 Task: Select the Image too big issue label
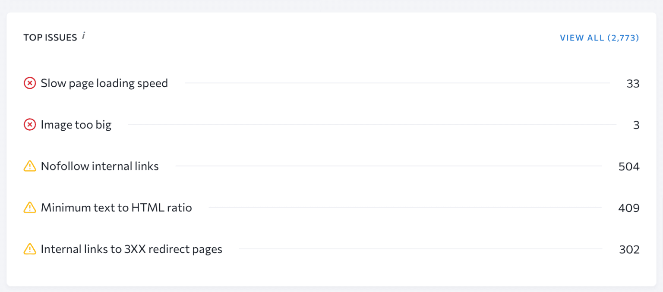[76, 125]
